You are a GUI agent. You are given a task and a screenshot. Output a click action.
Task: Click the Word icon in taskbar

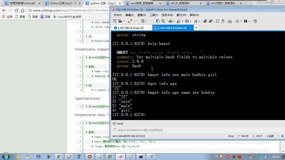coord(79,156)
